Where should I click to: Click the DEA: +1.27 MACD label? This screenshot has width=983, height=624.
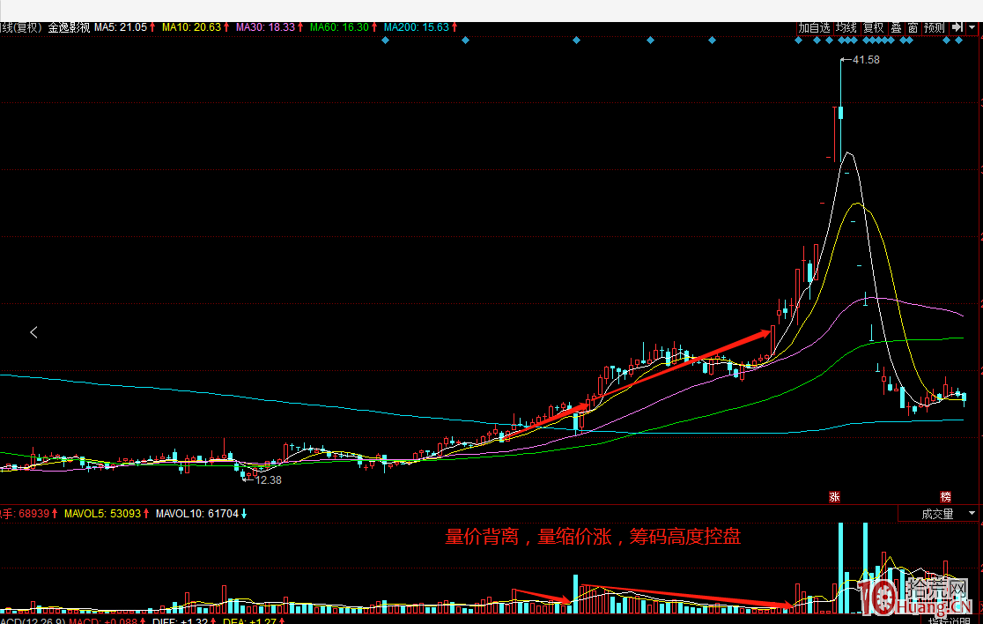pos(249,620)
